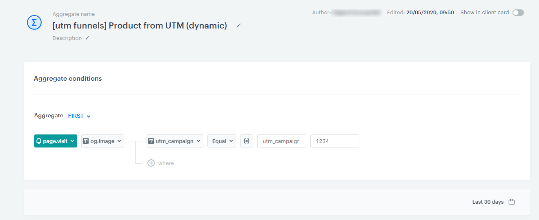The height and width of the screenshot is (220, 539).
Task: Click the Description label text
Action: pos(67,38)
